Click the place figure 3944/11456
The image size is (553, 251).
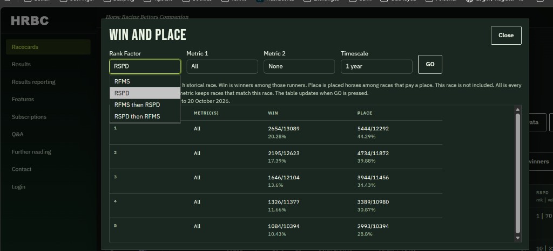373,178
